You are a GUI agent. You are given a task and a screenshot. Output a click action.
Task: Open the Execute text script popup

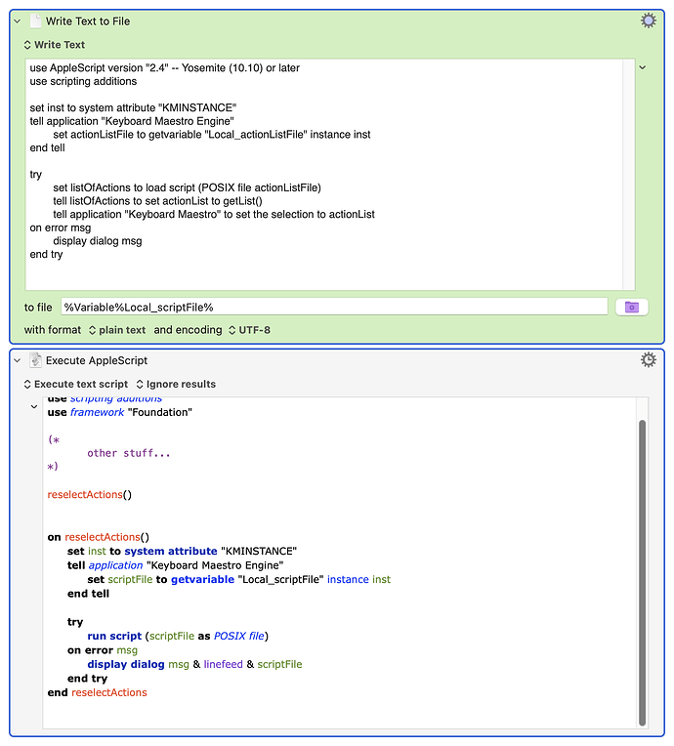coord(76,384)
